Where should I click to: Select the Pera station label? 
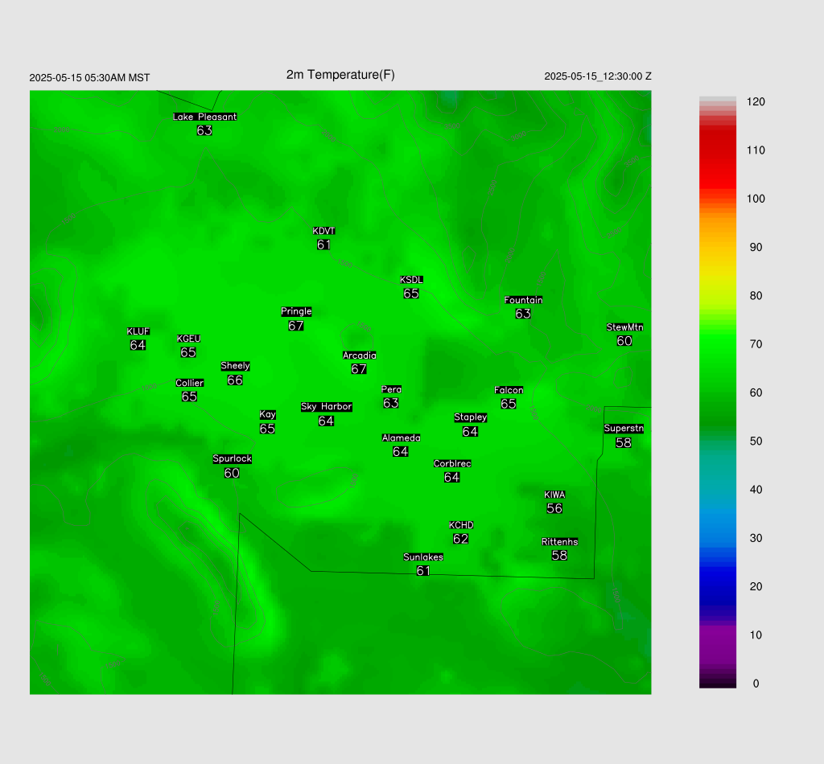tap(392, 389)
